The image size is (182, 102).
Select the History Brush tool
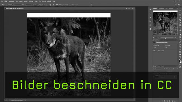click(180, 32)
